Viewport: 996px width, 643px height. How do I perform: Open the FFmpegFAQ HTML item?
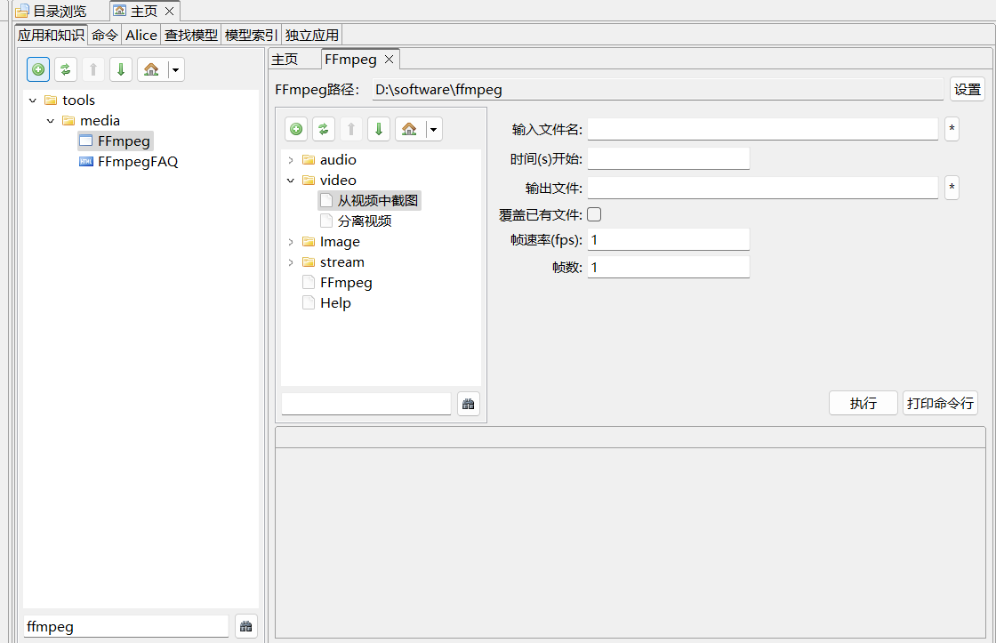point(129,161)
